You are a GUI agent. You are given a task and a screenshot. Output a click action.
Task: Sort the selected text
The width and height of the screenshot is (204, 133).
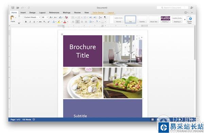[100, 17]
